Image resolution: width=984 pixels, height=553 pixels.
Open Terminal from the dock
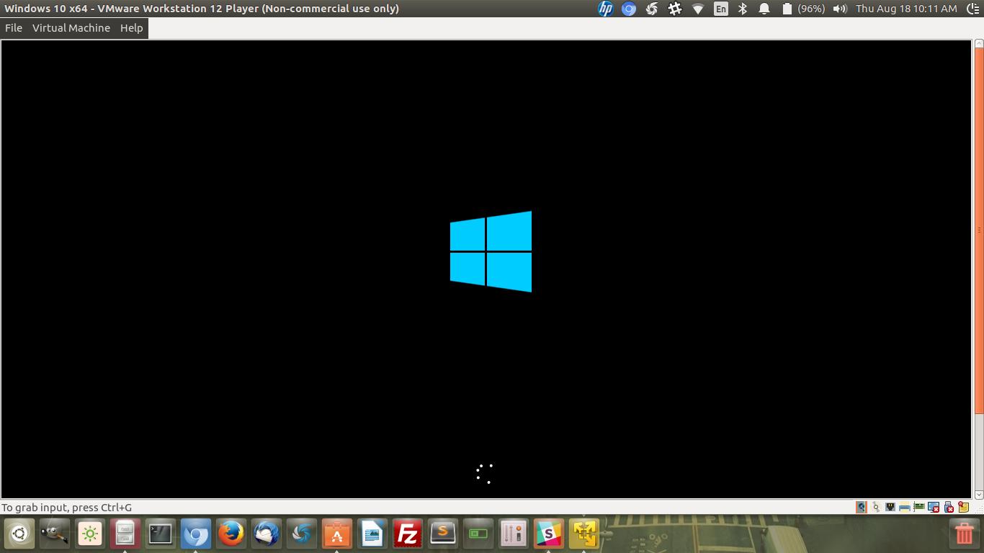click(161, 534)
